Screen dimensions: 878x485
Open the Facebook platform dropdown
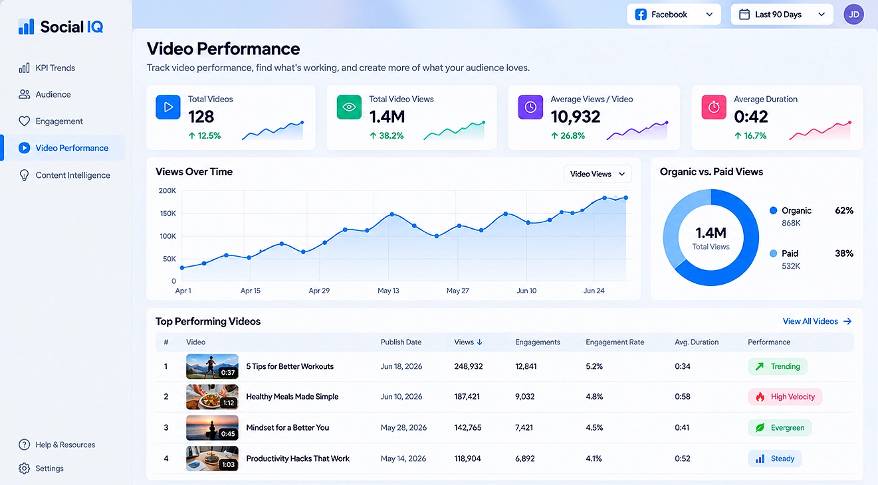coord(674,15)
